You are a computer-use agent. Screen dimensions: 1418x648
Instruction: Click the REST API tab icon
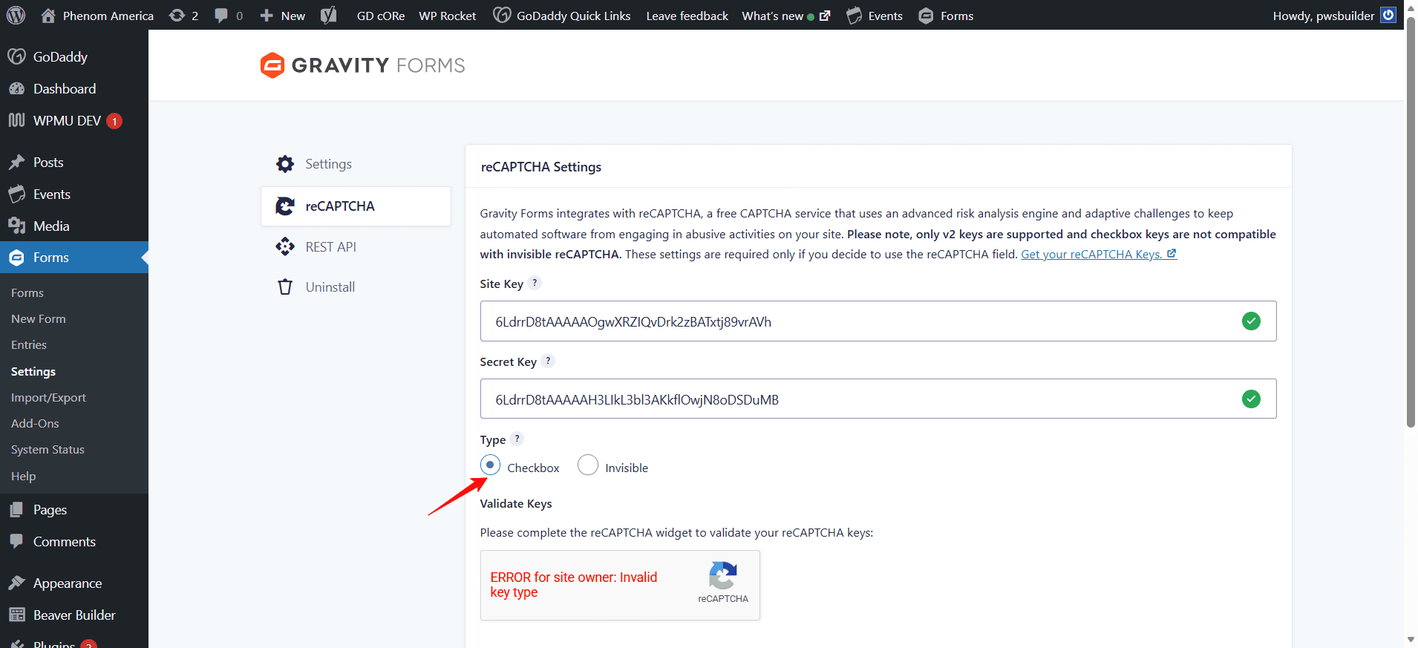click(x=285, y=246)
